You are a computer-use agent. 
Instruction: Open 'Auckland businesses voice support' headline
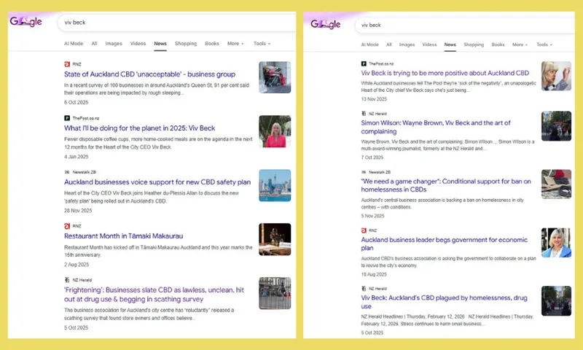tap(157, 182)
